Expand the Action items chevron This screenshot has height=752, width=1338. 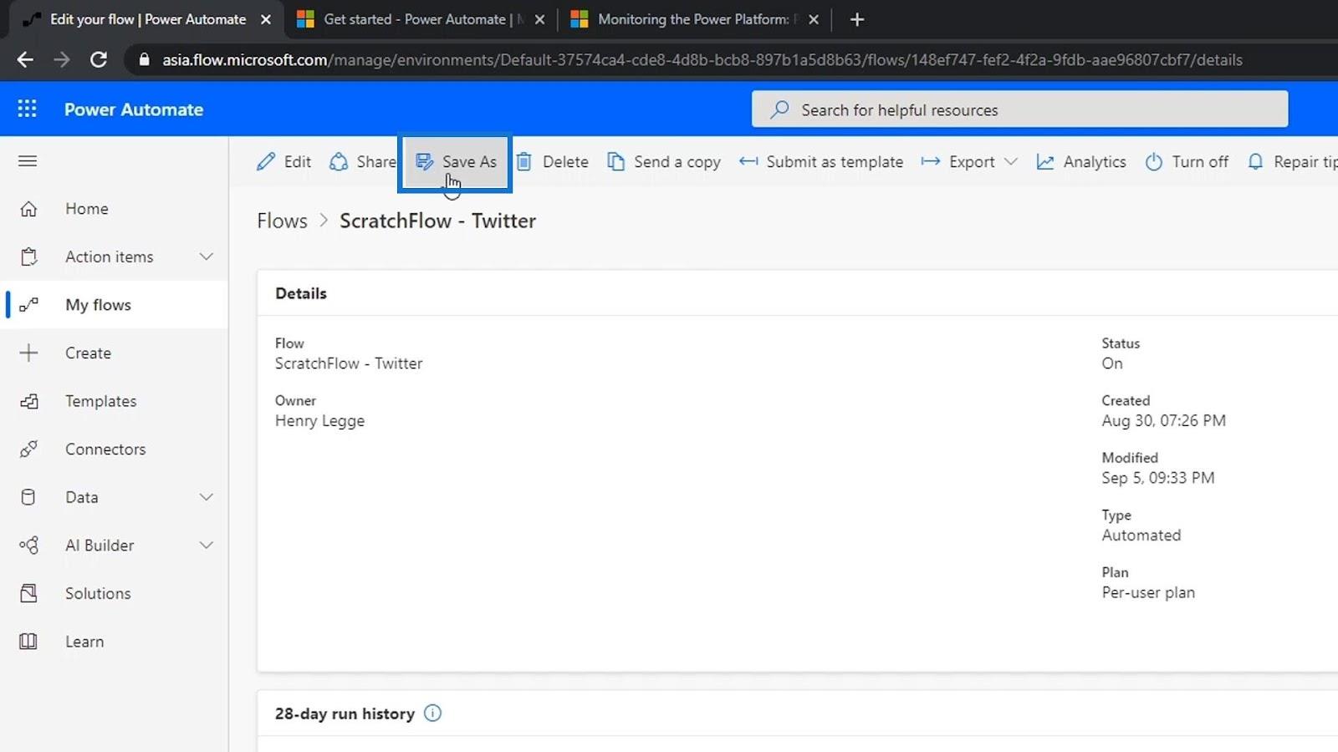[207, 257]
